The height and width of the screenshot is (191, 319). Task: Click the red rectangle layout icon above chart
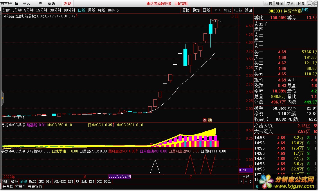pyautogui.click(x=236, y=17)
